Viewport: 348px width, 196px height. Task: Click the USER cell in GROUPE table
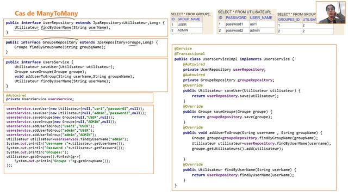[x=182, y=24]
